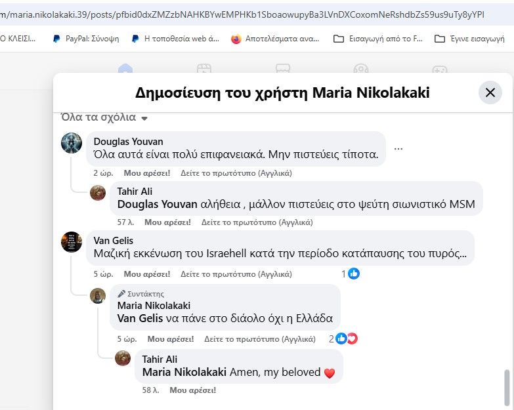The image size is (514, 410).
Task: Click the browser address bar URL
Action: pyautogui.click(x=242, y=14)
